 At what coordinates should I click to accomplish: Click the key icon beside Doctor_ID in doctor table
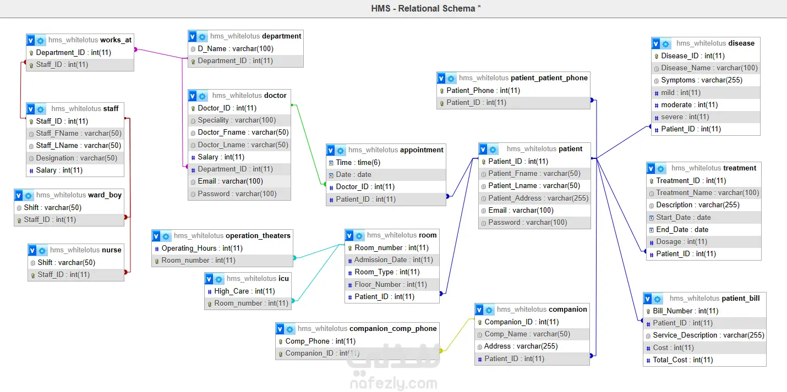(x=193, y=108)
